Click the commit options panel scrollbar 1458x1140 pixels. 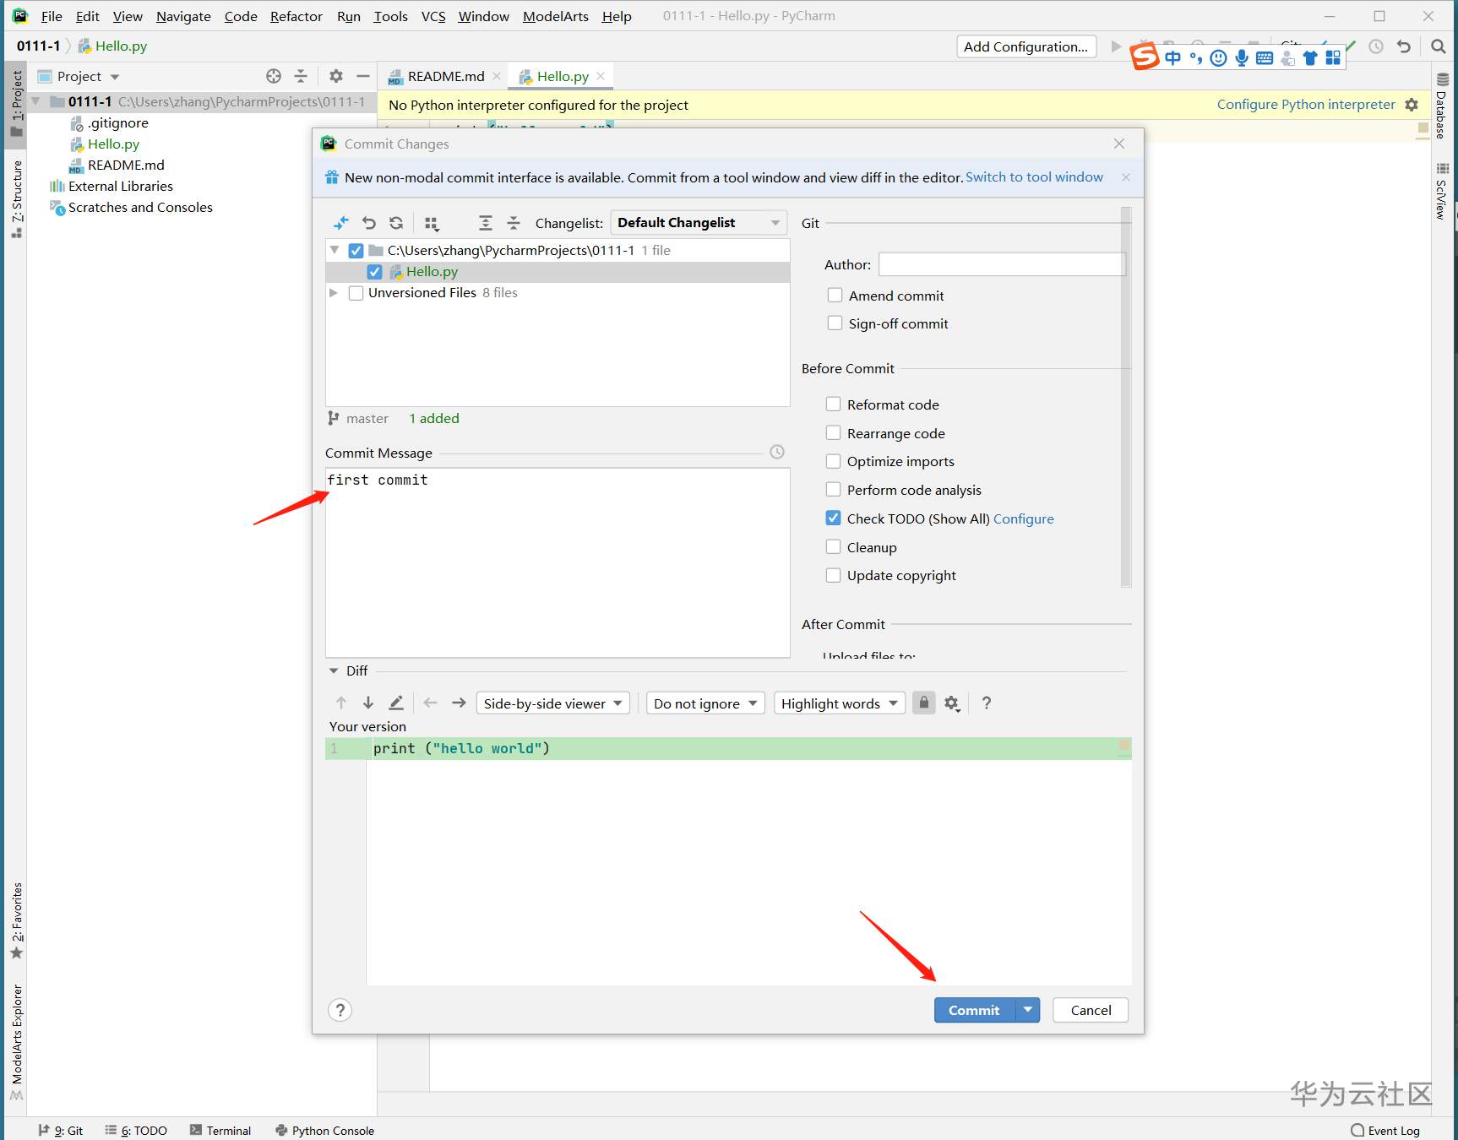pyautogui.click(x=1126, y=397)
